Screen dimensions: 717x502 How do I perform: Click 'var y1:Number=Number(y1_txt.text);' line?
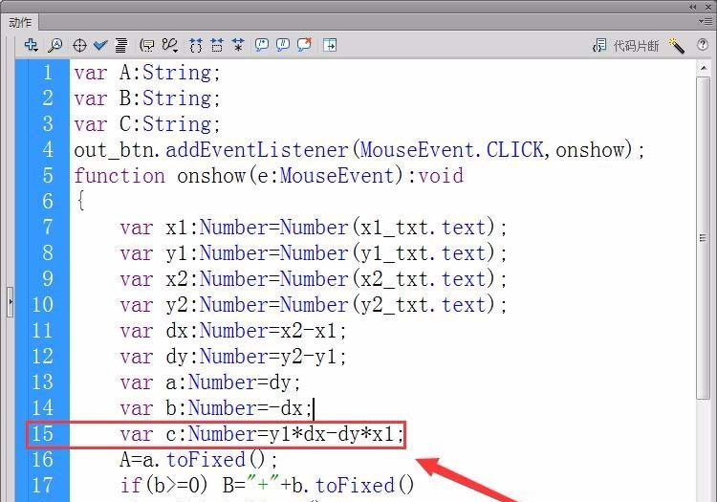(314, 253)
